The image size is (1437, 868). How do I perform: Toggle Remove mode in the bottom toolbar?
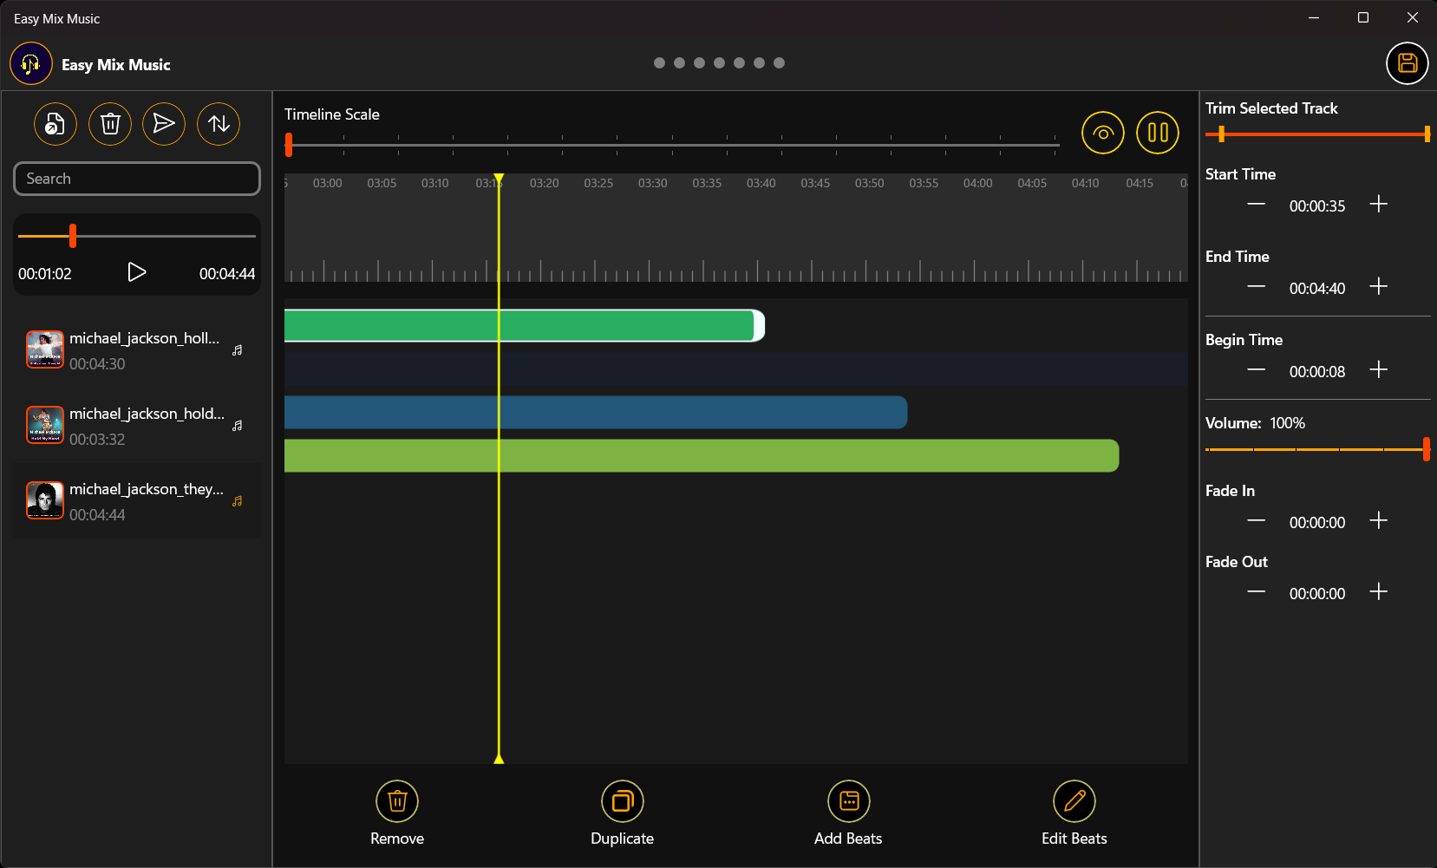(x=397, y=801)
